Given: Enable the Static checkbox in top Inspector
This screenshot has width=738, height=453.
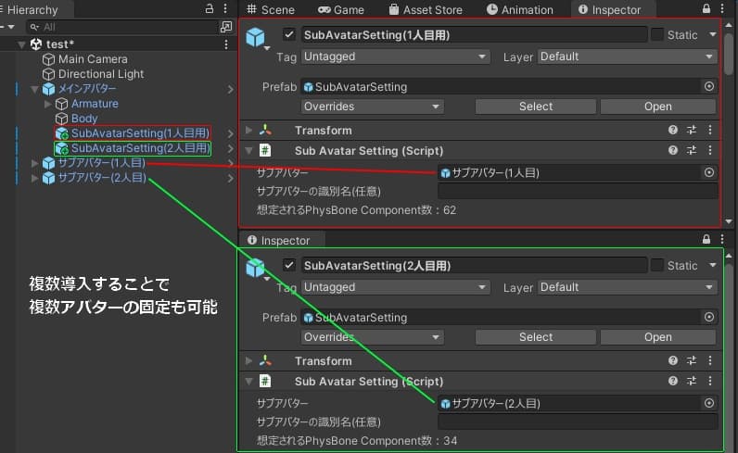Looking at the screenshot, I should coord(657,34).
